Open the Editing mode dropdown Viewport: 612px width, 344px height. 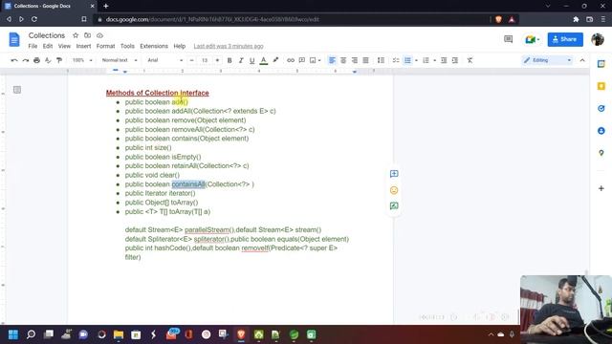pos(547,60)
